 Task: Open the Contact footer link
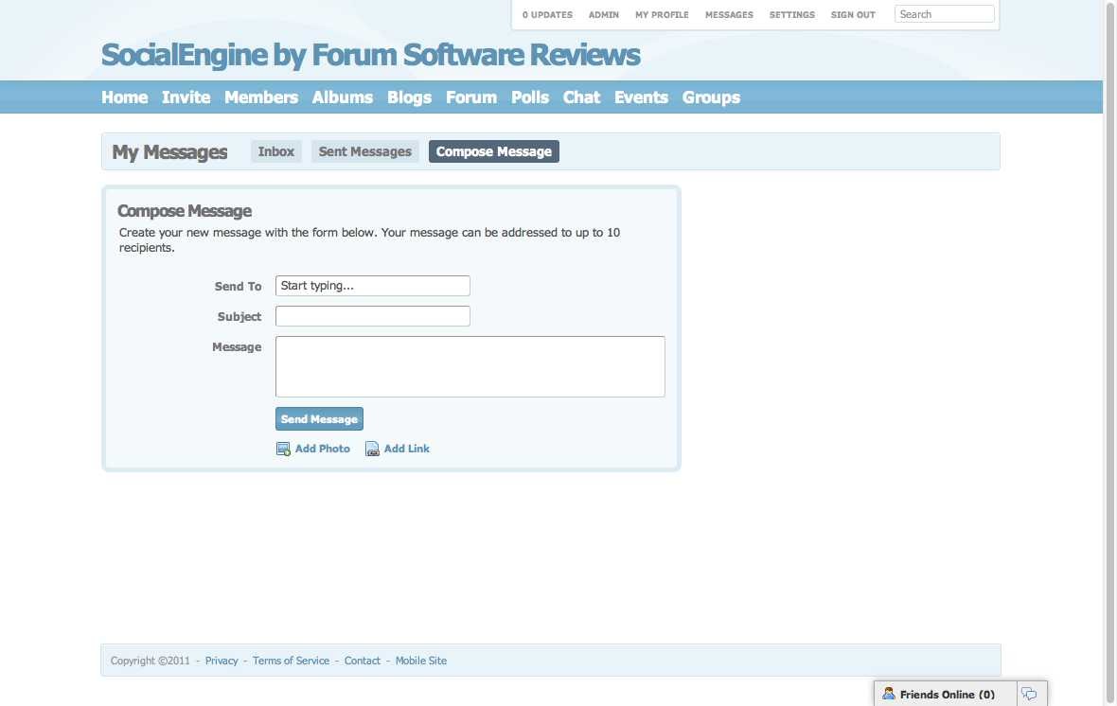coord(362,662)
